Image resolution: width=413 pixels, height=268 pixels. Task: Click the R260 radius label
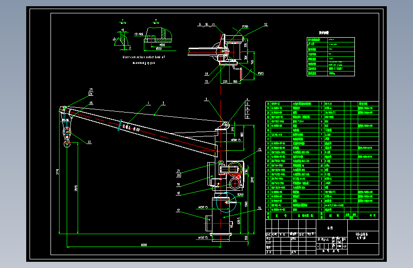tap(240, 195)
